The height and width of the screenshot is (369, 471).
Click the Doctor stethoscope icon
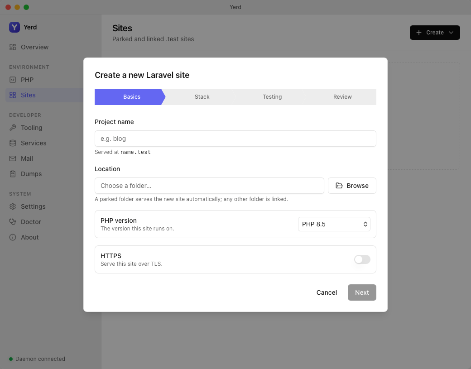pos(13,222)
